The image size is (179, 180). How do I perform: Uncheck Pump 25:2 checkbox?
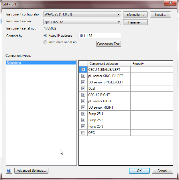[83, 120]
